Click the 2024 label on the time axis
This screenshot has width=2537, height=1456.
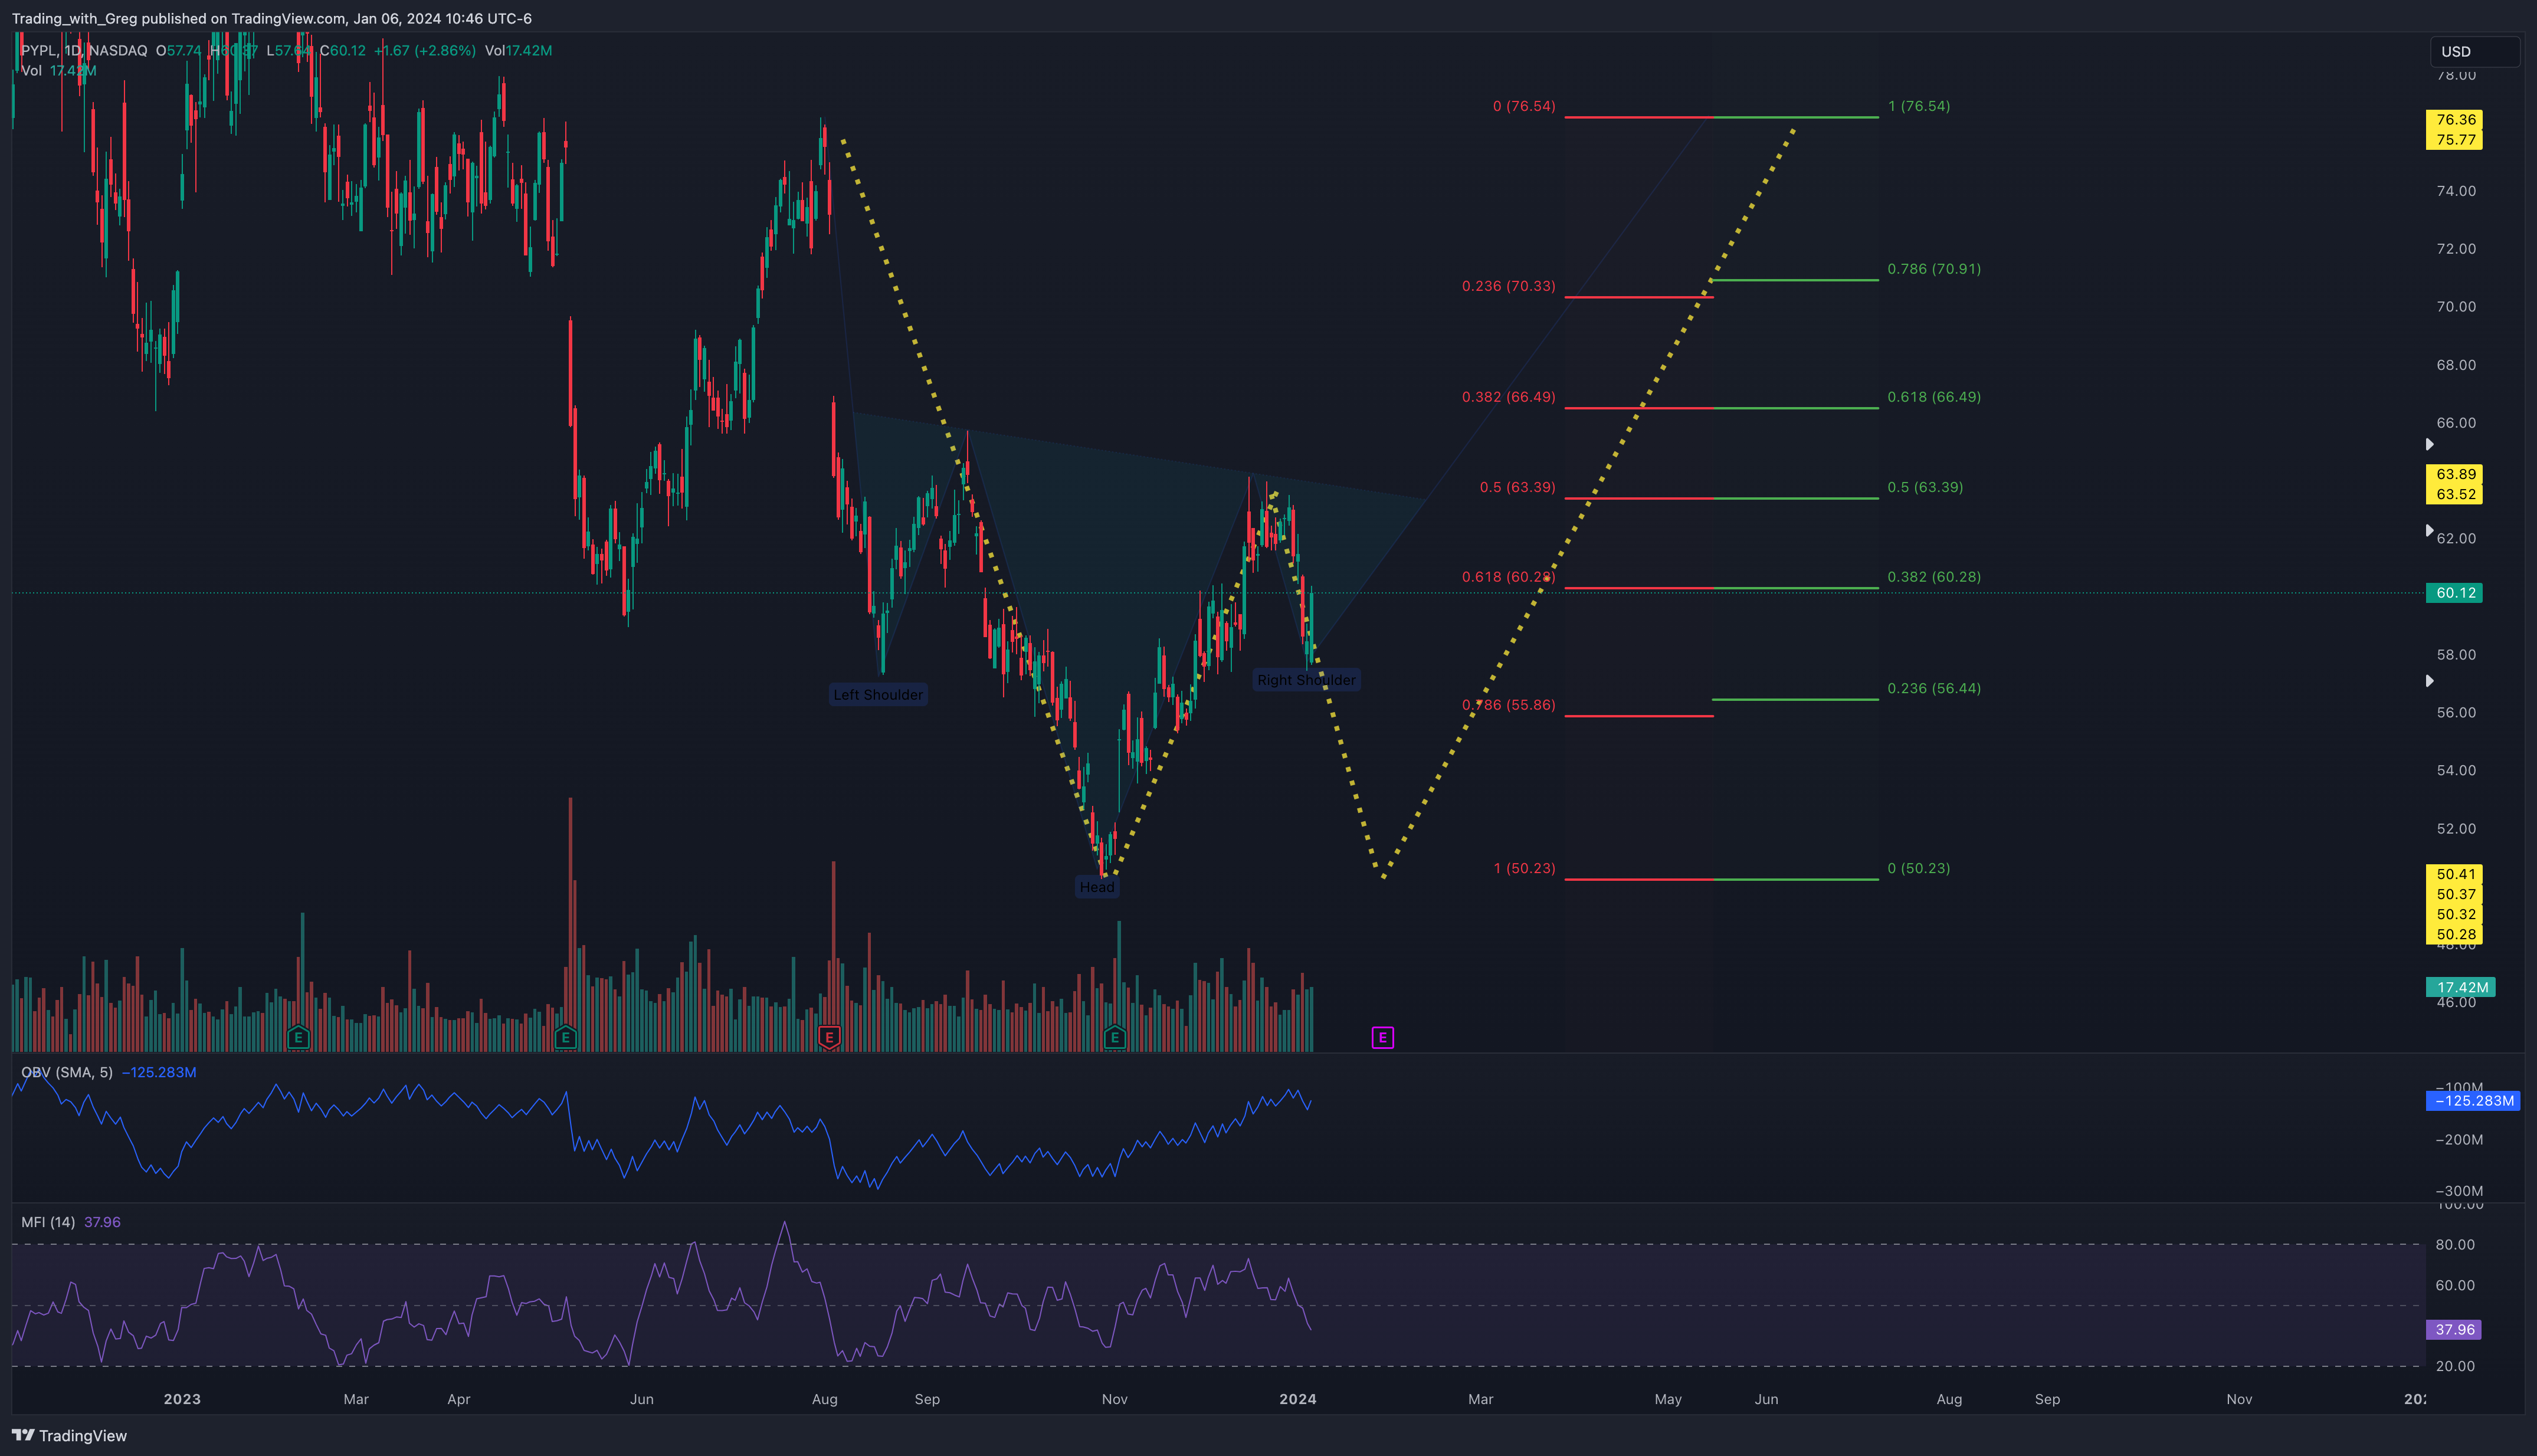tap(1298, 1399)
